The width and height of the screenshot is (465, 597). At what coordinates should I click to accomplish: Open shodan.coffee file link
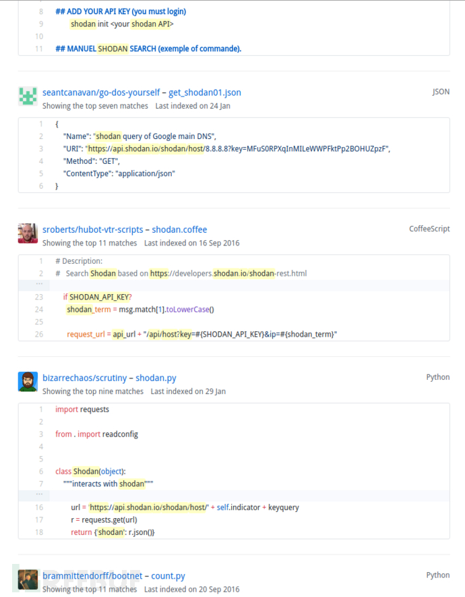click(x=179, y=229)
